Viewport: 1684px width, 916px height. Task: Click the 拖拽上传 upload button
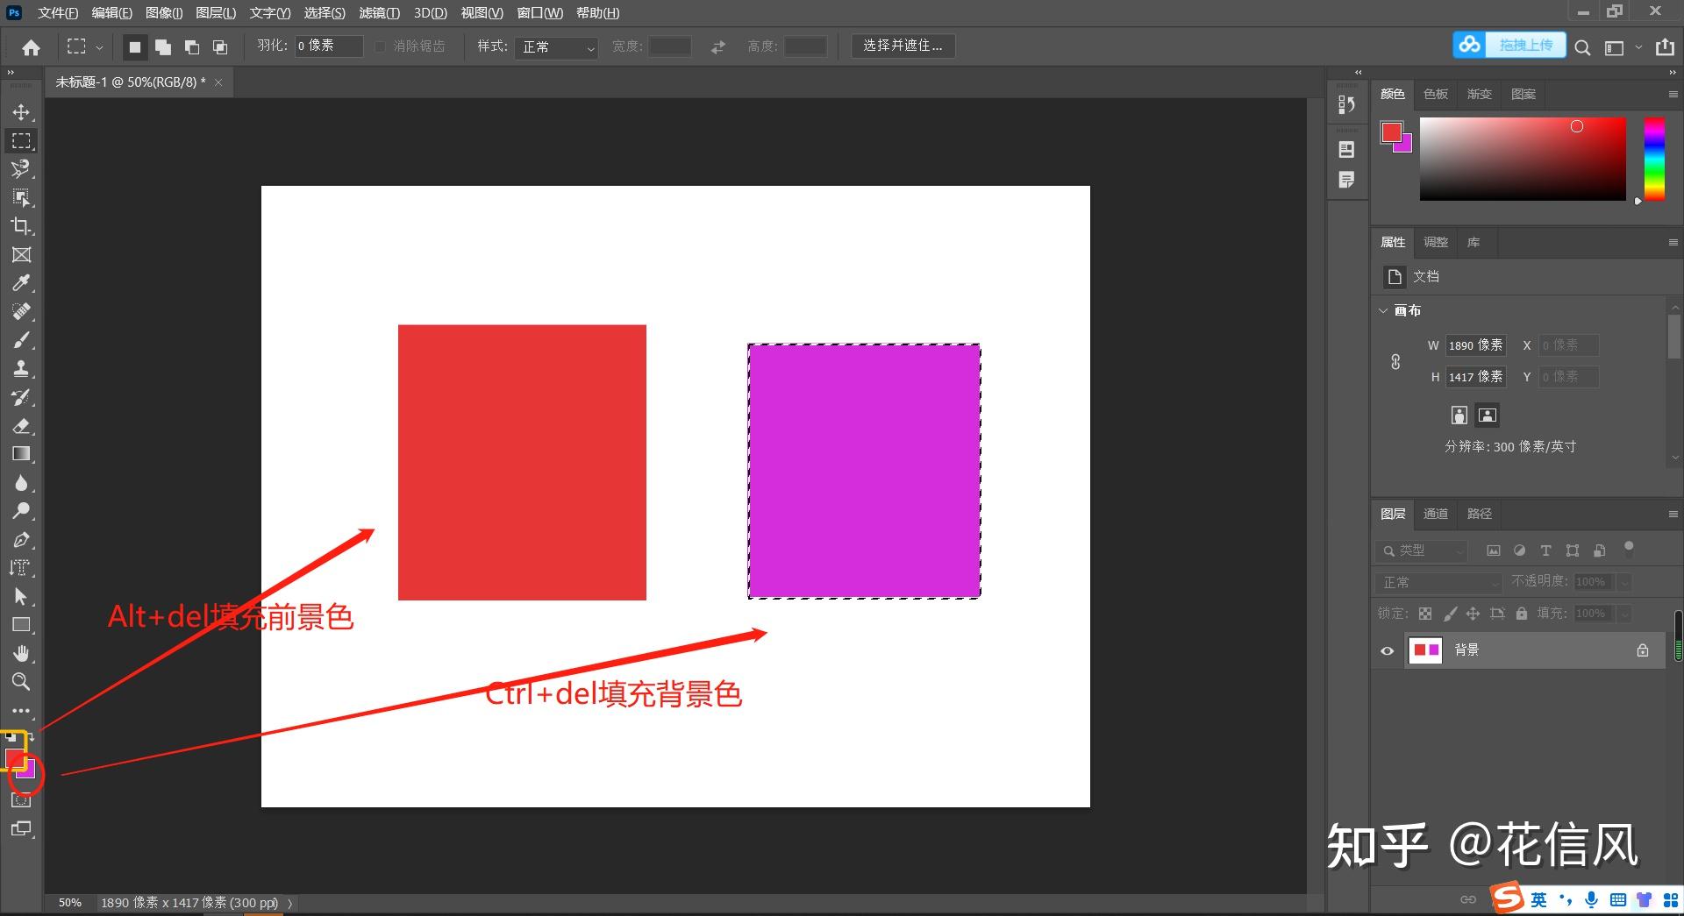[1509, 45]
